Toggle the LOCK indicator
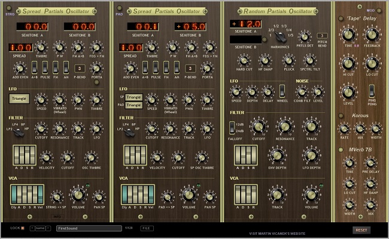 coord(23,228)
